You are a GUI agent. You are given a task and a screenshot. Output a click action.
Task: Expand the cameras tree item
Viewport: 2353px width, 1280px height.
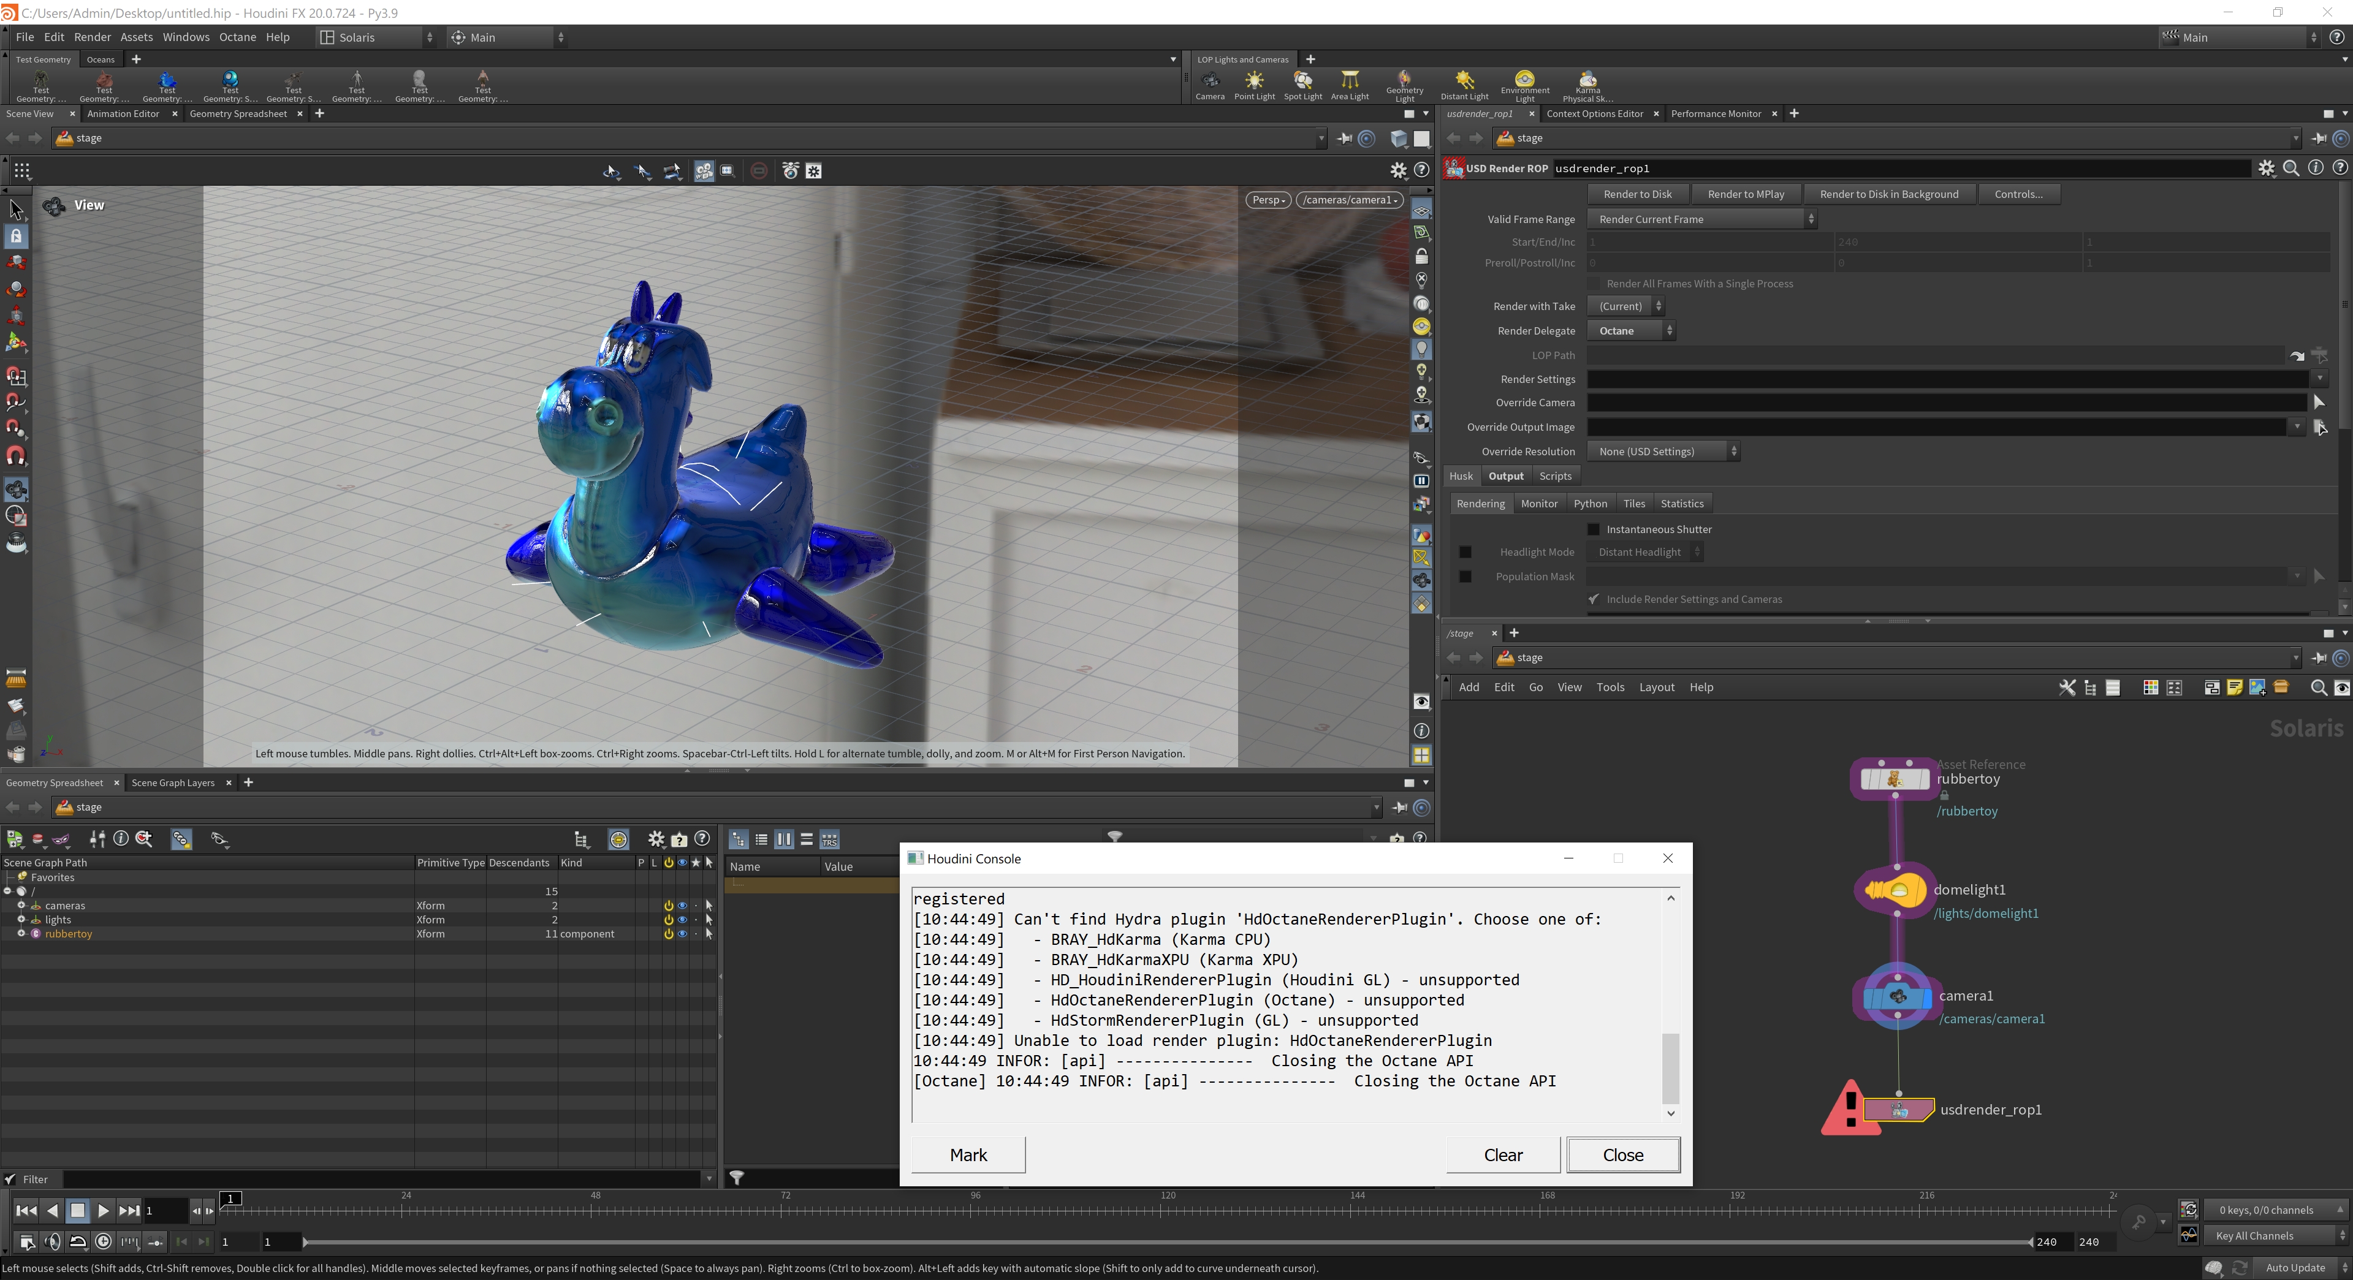click(21, 906)
